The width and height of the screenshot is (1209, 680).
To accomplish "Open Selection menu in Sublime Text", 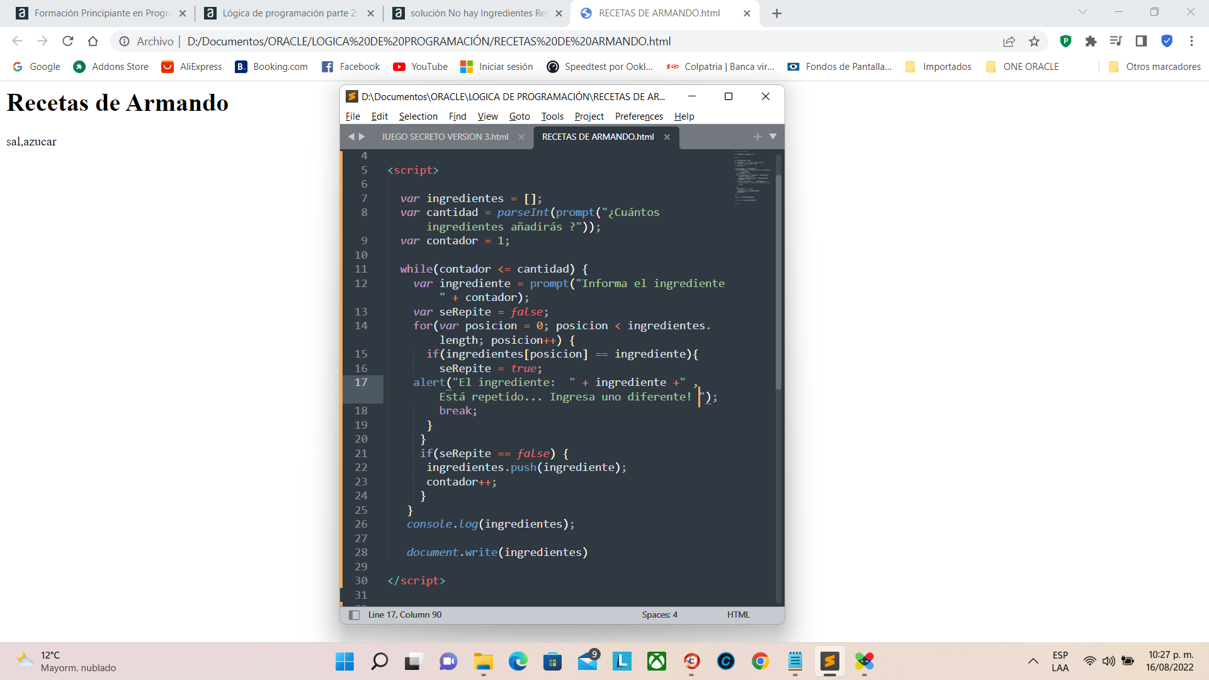I will point(418,116).
